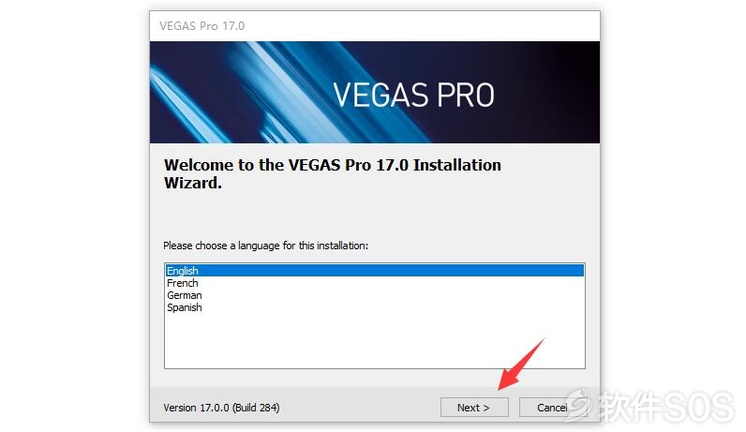Click footer area between version and Next
The image size is (746, 432).
[x=360, y=408]
